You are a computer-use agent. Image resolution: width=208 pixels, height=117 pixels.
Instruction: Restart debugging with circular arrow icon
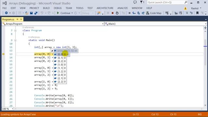tap(117, 13)
